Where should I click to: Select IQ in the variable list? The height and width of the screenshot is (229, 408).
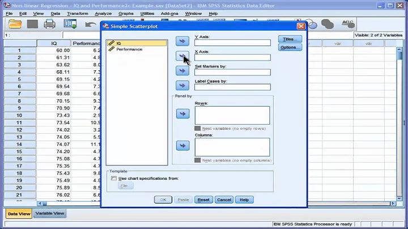coord(137,43)
